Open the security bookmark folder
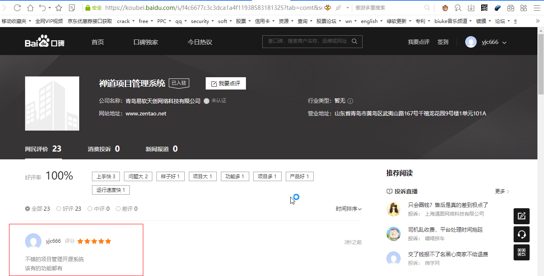544x276 pixels. point(202,21)
